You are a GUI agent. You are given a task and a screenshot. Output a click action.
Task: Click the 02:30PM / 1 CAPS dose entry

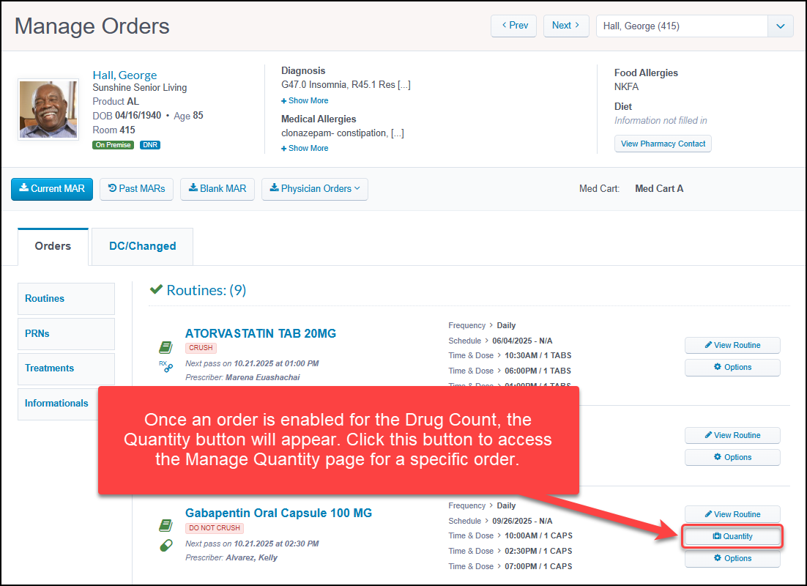[538, 552]
